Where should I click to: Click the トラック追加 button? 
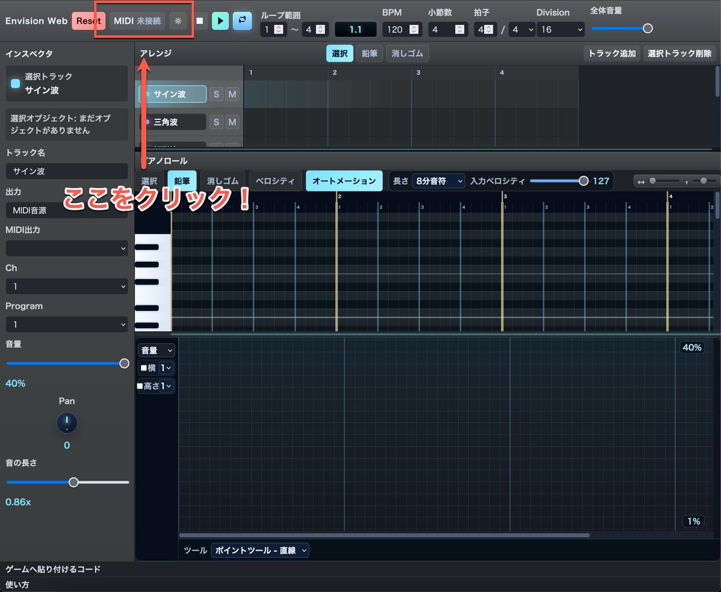pyautogui.click(x=612, y=53)
